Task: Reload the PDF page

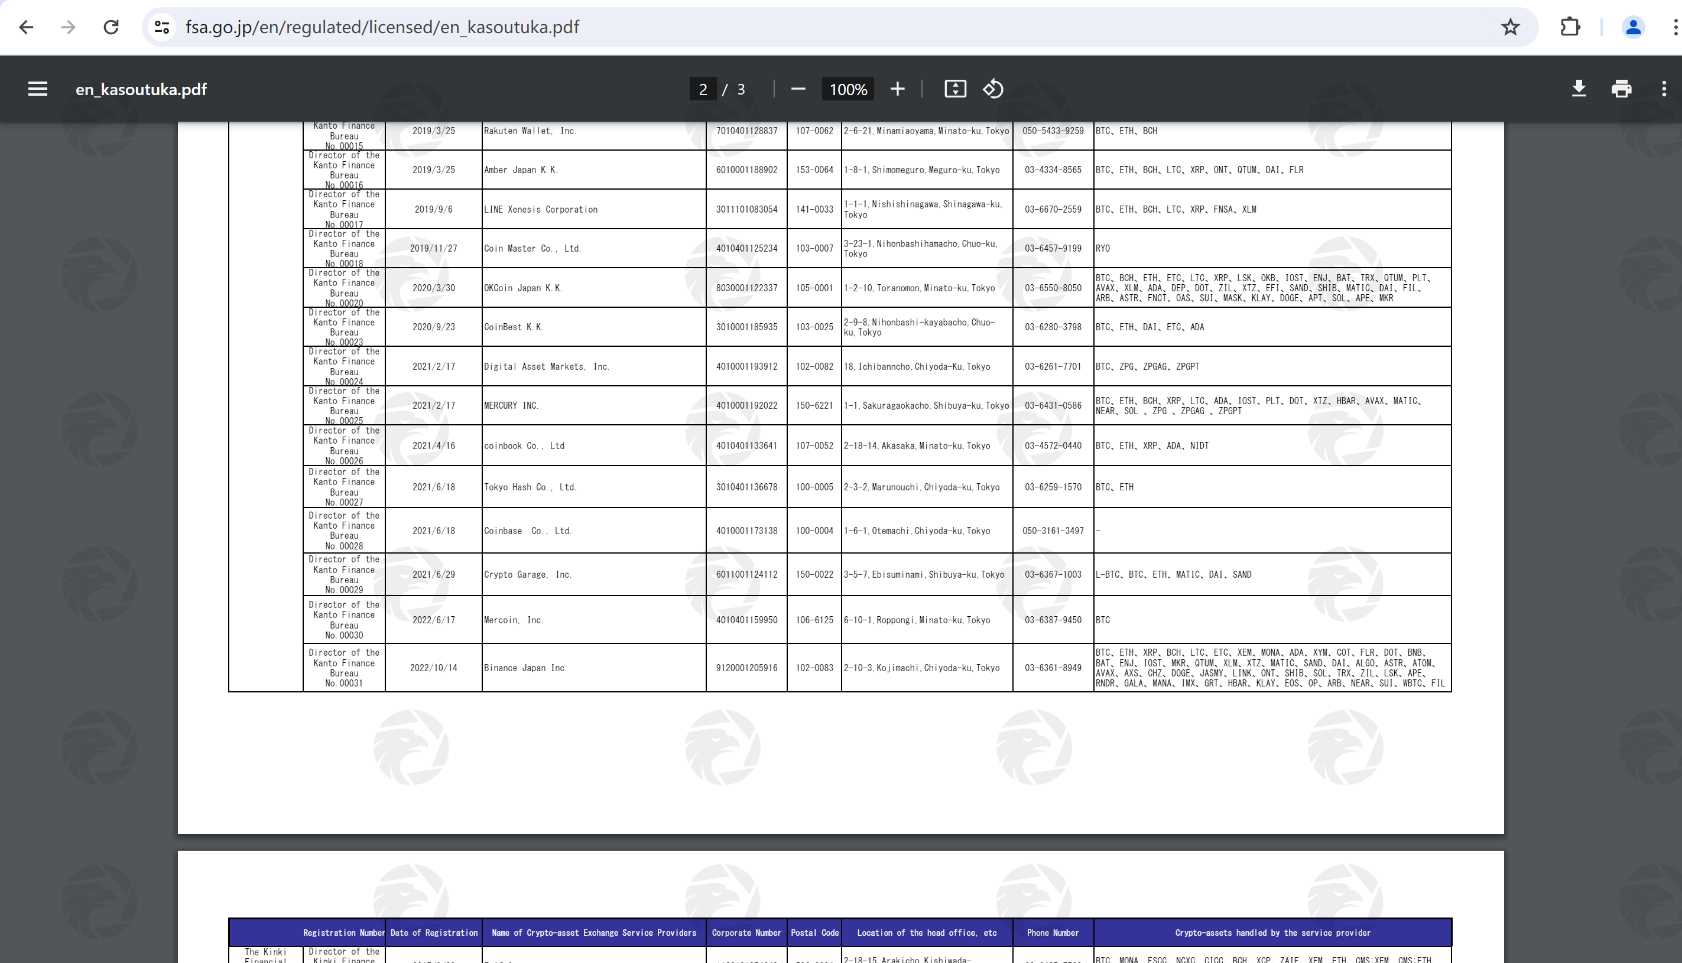Action: coord(111,27)
